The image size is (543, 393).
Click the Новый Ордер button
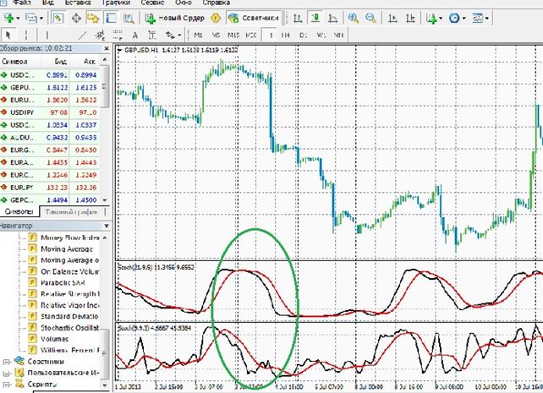(x=175, y=18)
